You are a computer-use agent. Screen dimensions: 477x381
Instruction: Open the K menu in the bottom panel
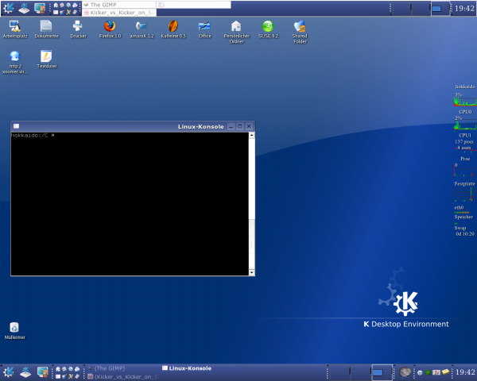point(8,372)
